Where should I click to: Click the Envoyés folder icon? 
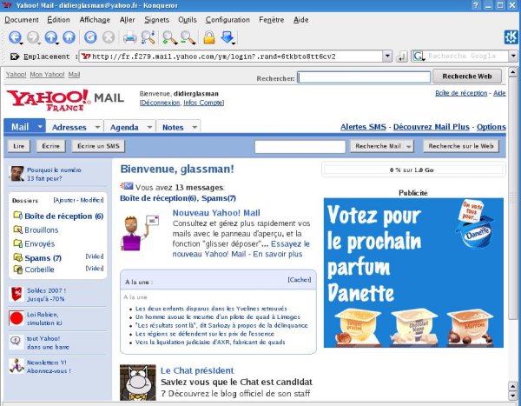click(x=18, y=243)
